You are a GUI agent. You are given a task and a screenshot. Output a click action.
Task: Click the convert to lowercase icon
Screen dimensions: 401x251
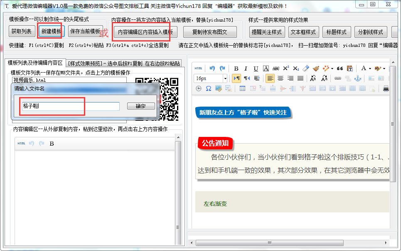click(x=324, y=78)
